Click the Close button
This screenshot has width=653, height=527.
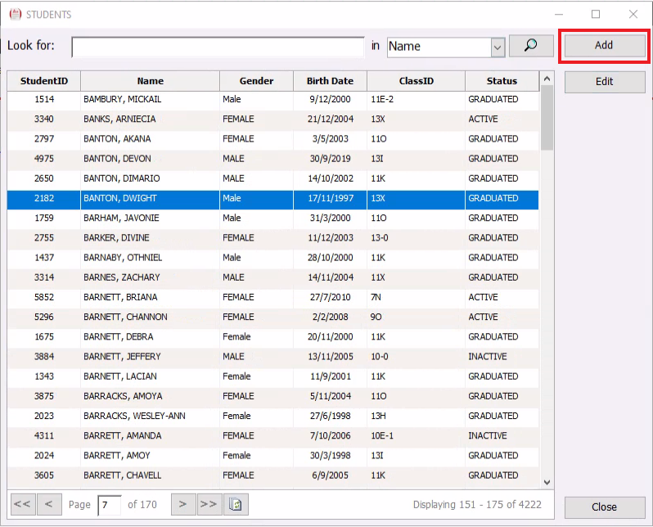(x=604, y=507)
